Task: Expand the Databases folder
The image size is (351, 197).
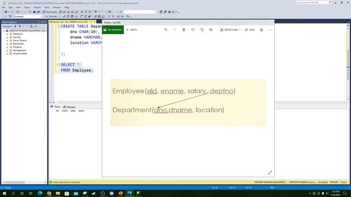Action: coord(7,34)
